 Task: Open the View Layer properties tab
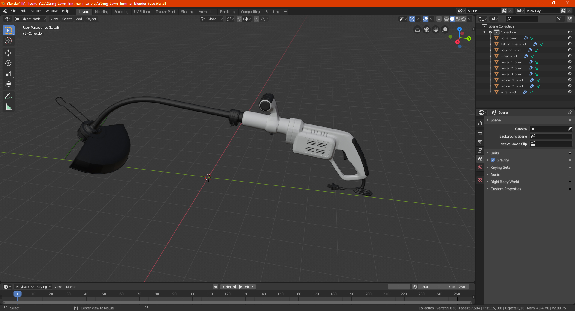coord(480,150)
